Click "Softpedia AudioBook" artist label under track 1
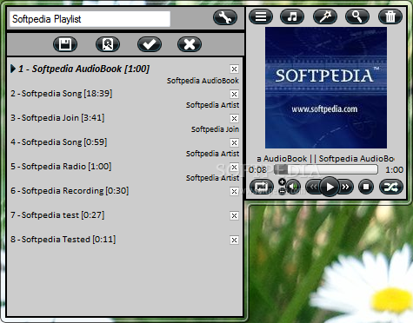 pyautogui.click(x=203, y=81)
